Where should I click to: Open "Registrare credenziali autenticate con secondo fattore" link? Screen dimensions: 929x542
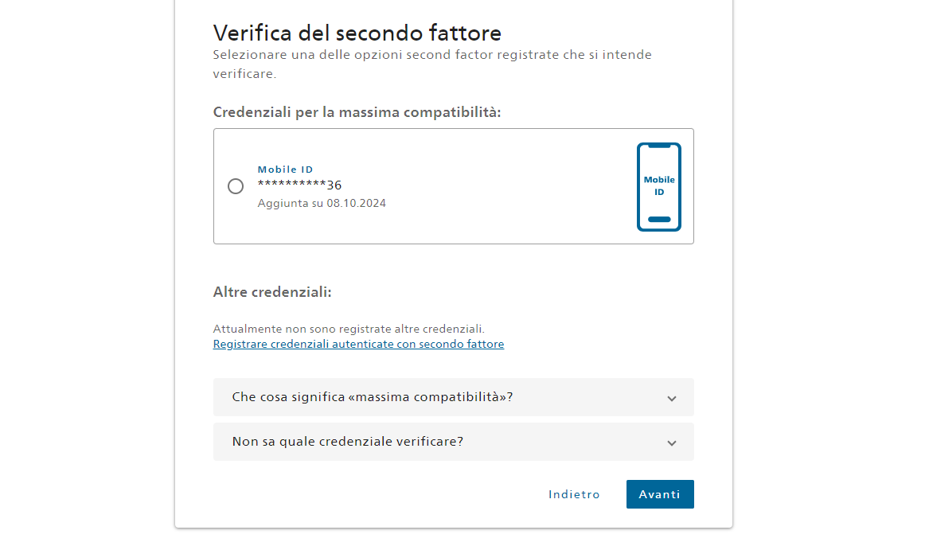click(x=358, y=345)
